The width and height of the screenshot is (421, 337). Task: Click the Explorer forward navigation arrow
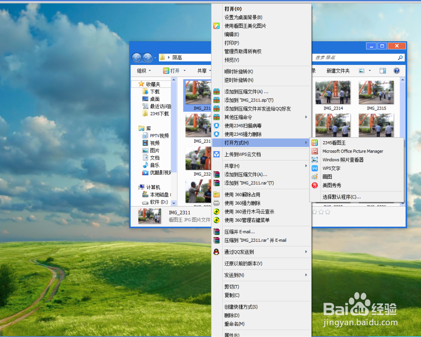point(147,58)
